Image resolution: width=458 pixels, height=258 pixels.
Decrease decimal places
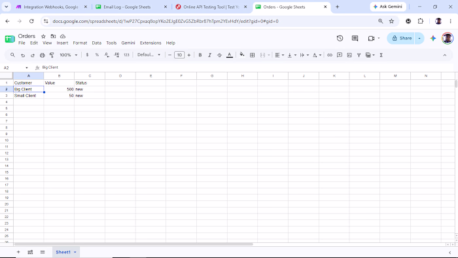tap(107, 55)
